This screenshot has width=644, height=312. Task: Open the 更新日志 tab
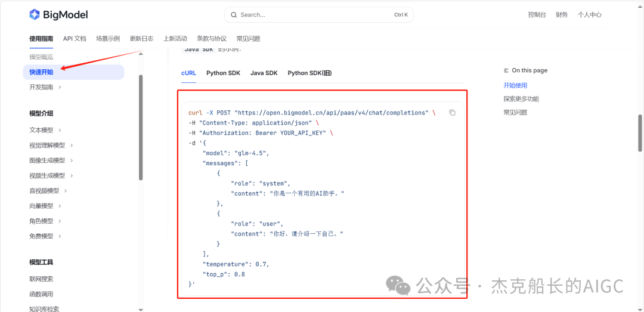click(141, 39)
